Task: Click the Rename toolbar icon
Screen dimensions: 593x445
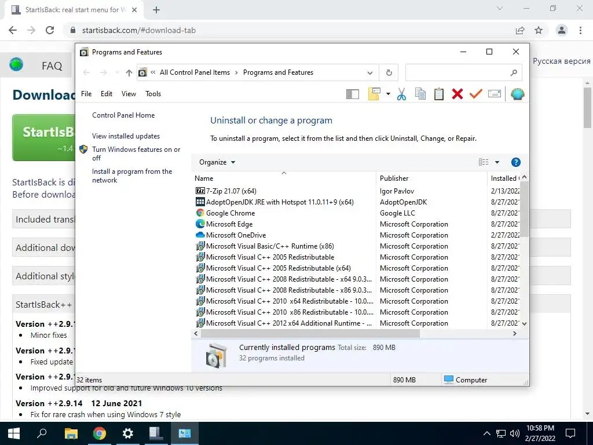Action: (495, 94)
